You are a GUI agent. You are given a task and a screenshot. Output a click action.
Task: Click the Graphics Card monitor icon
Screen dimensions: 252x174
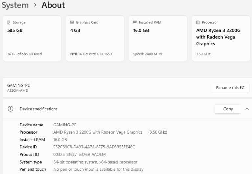pos(72,22)
